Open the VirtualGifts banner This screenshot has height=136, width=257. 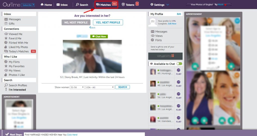tap(165, 56)
